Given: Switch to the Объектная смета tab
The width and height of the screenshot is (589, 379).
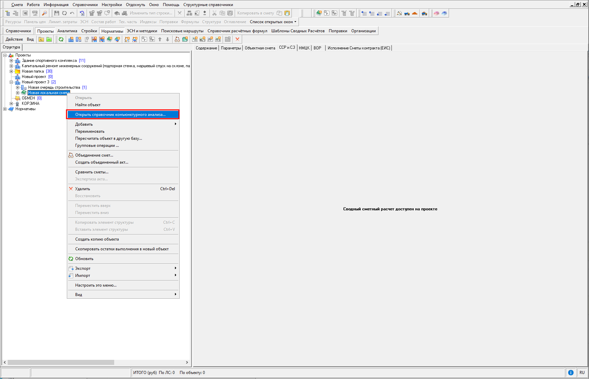Looking at the screenshot, I should (260, 48).
